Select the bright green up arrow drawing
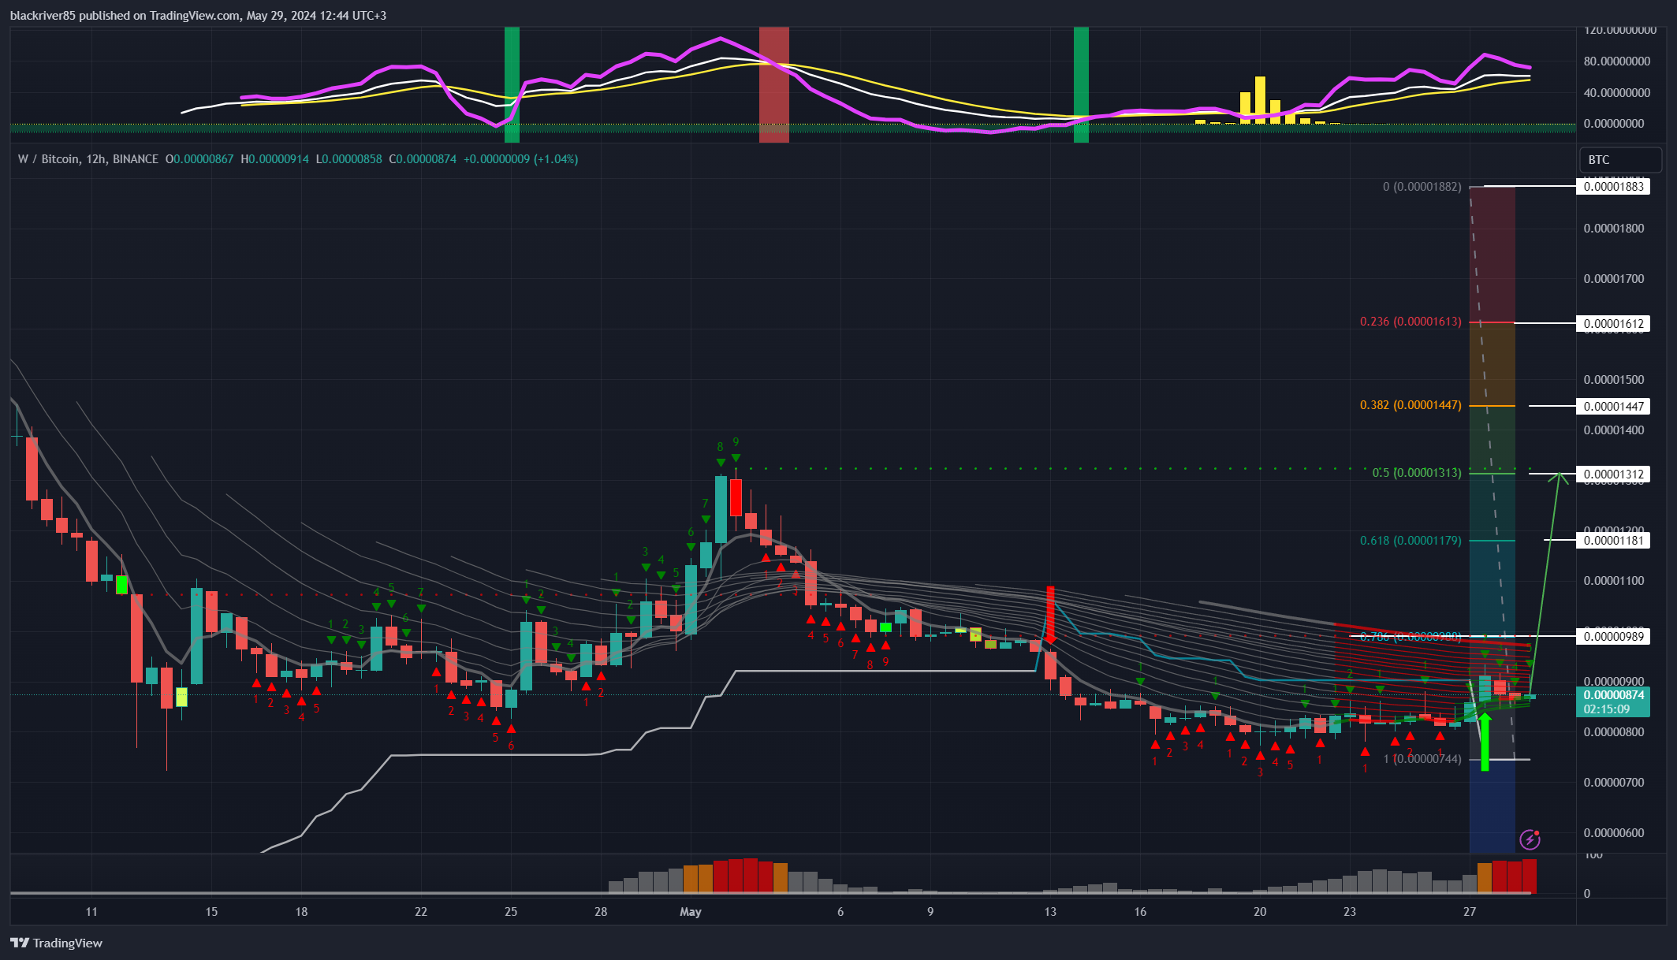This screenshot has height=960, width=1677. (1485, 742)
